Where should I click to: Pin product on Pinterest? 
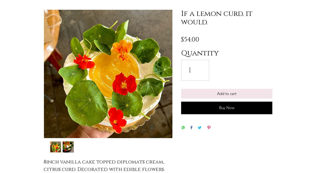(209, 128)
